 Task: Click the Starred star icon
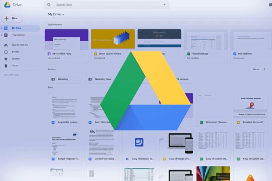point(6,59)
